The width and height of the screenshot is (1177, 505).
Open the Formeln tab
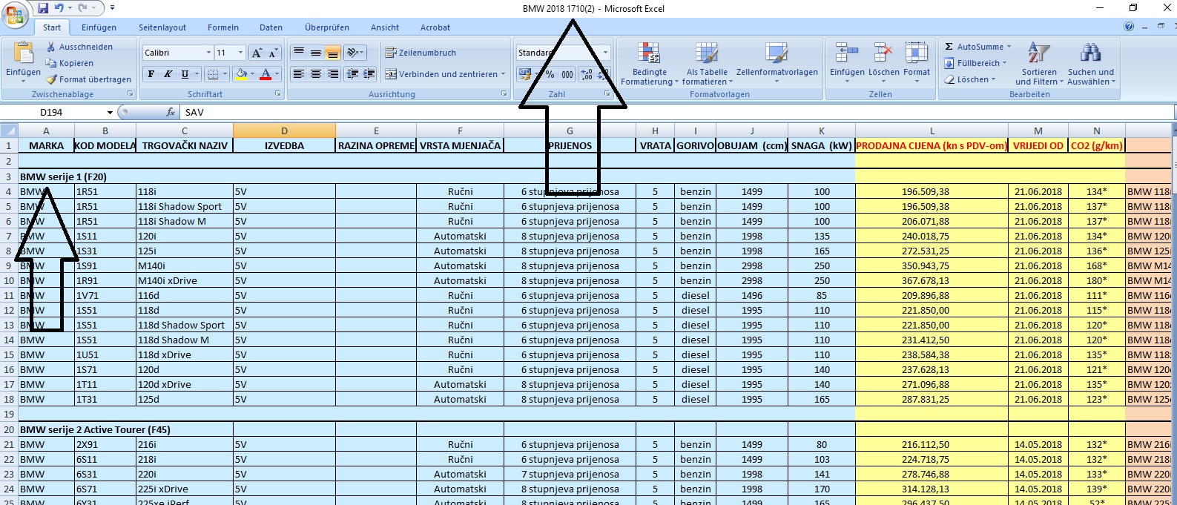click(223, 27)
